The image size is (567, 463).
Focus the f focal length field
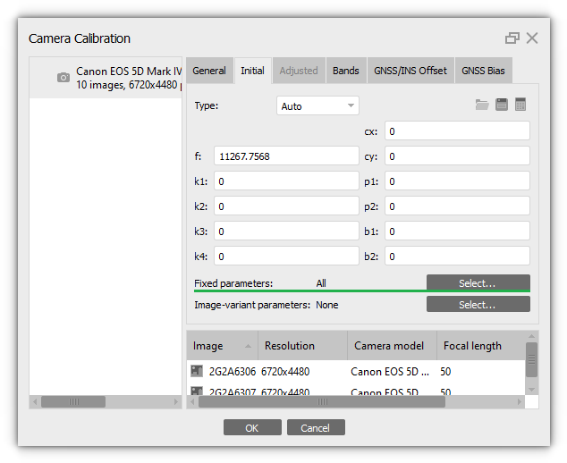286,156
